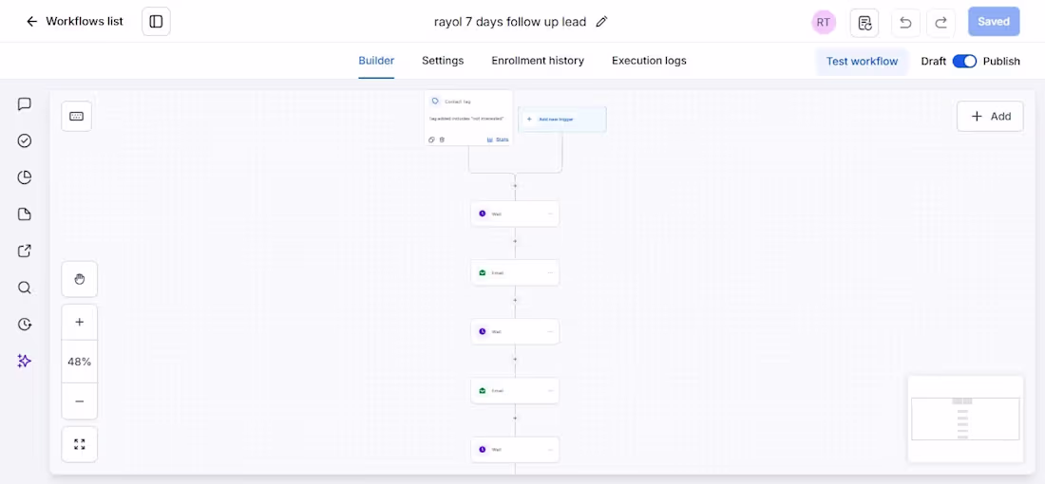Open the AI sparkle assistant icon
This screenshot has height=484, width=1045.
(25, 361)
